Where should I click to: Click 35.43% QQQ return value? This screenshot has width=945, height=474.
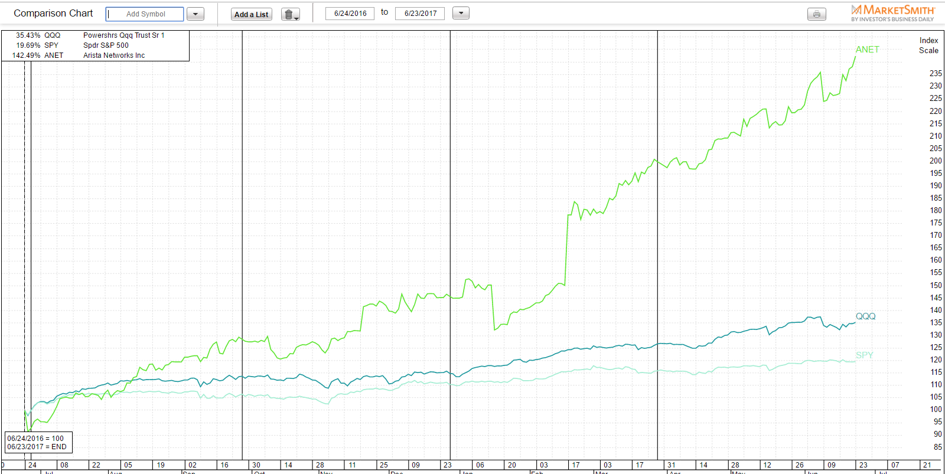[x=28, y=35]
